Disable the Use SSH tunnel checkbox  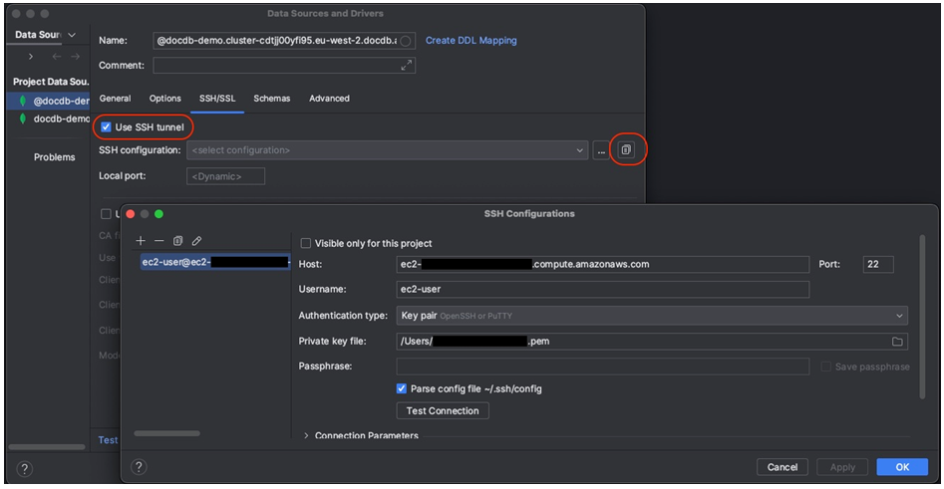click(x=106, y=127)
